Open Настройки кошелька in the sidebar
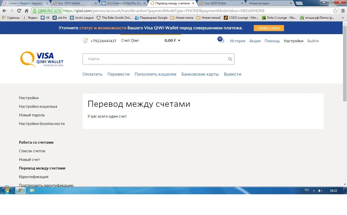Image resolution: width=347 pixels, height=215 pixels. point(38,106)
